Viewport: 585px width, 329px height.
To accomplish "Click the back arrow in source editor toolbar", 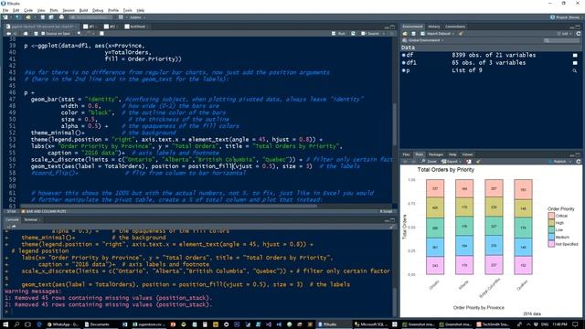I will tap(8, 34).
